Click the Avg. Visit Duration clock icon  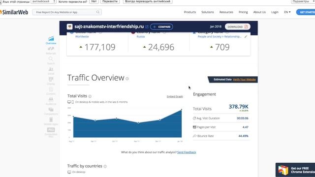(194, 118)
